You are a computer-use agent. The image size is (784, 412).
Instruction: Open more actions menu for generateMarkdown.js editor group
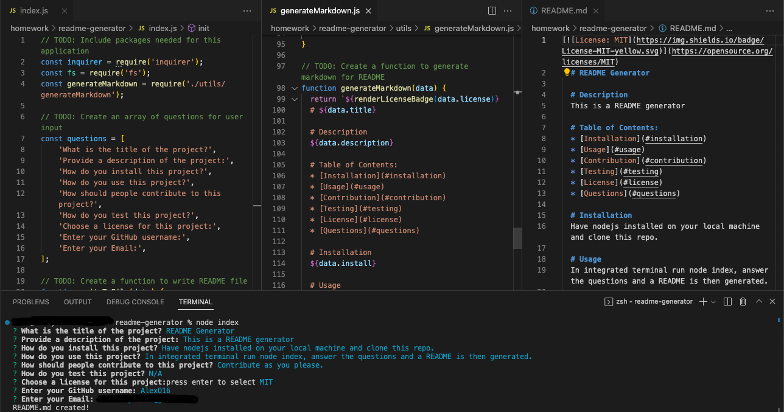(508, 11)
